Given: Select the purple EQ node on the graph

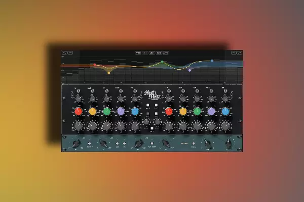Looking at the screenshot, I should [189, 70].
